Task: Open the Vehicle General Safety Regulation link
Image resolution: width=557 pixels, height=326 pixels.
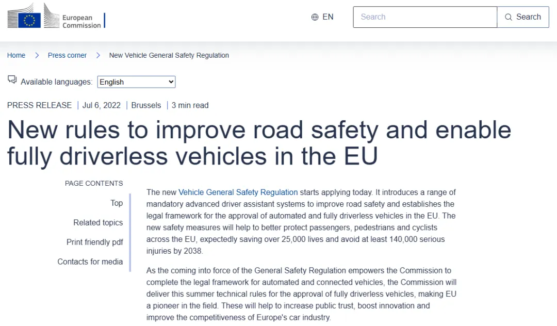Action: (238, 192)
